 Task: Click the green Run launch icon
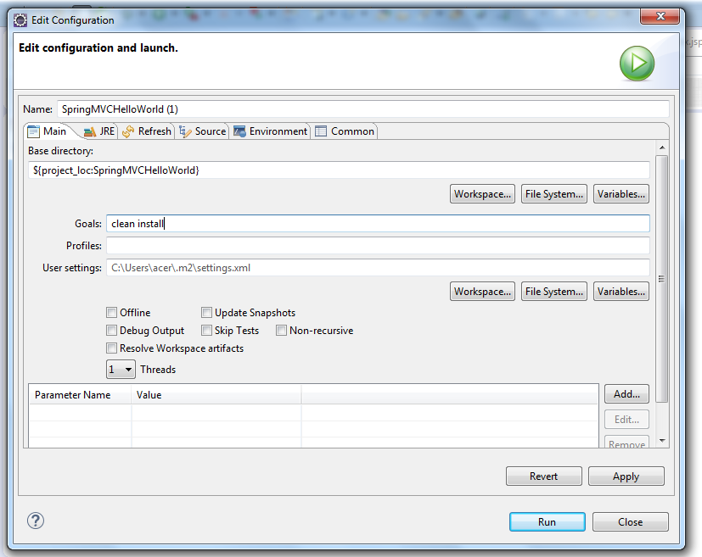(637, 63)
